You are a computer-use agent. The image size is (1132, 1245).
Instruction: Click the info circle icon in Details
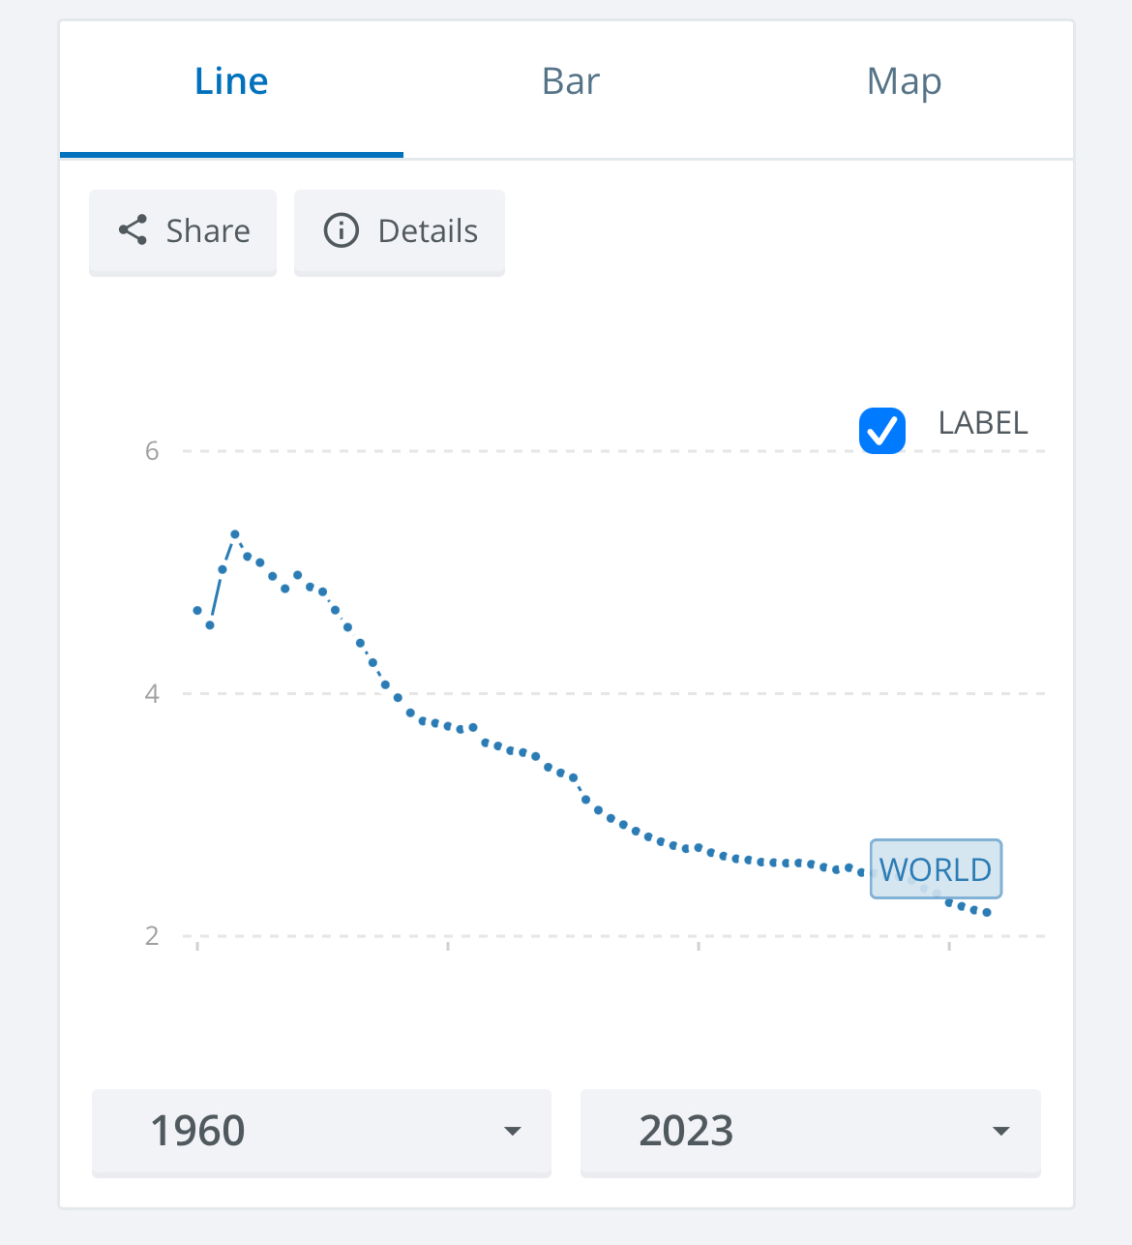click(341, 230)
